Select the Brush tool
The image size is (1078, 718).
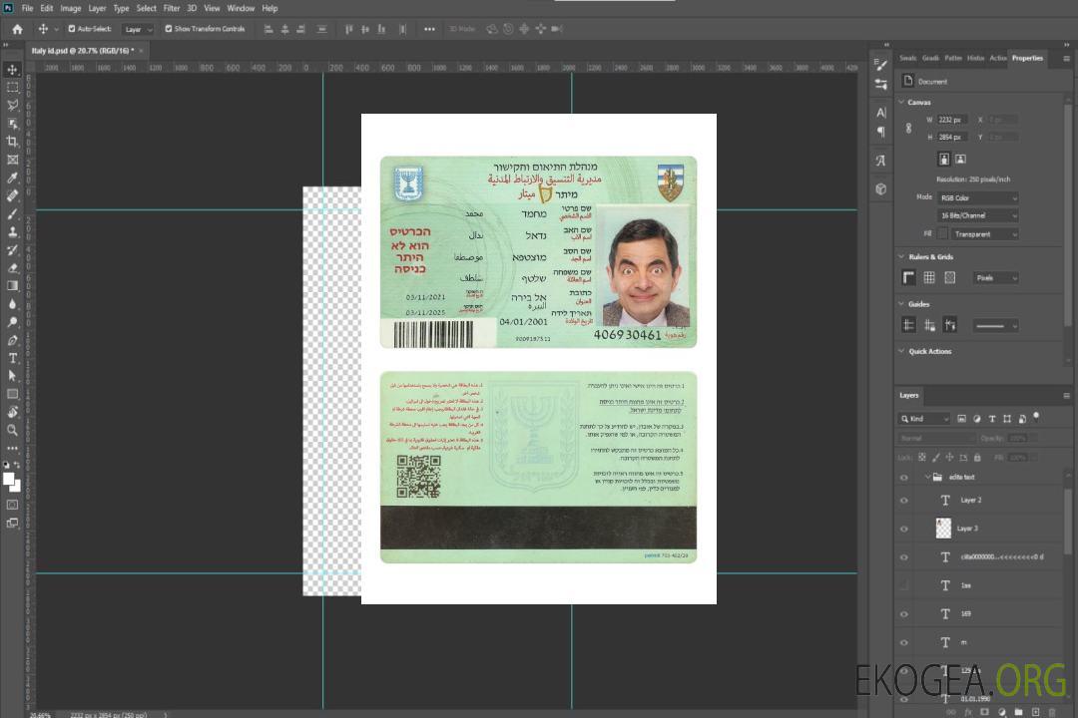click(12, 213)
